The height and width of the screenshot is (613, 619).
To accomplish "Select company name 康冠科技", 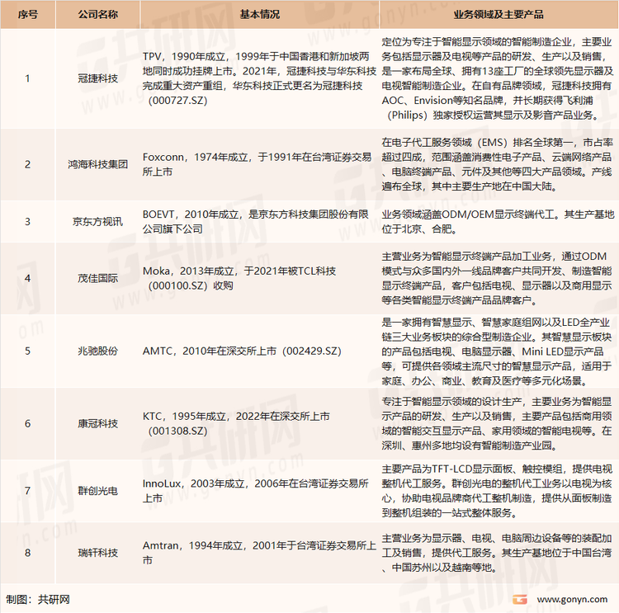I will (x=97, y=423).
